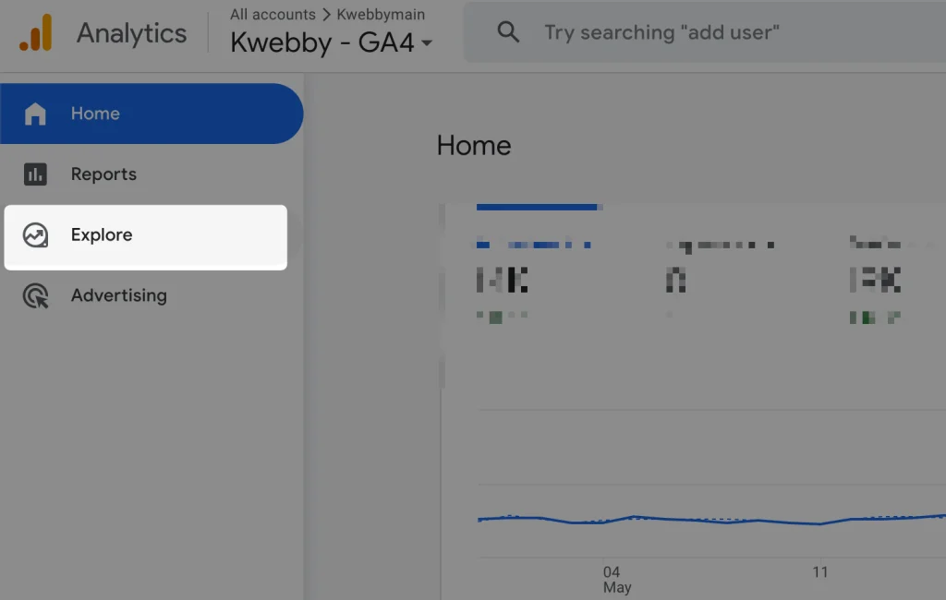This screenshot has height=600, width=946.
Task: Click the magnifying glass search icon
Action: (508, 31)
